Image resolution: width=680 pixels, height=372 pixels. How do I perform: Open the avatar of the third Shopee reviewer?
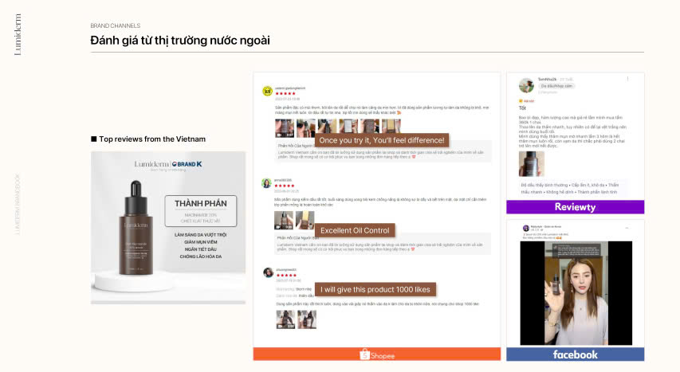pos(269,272)
